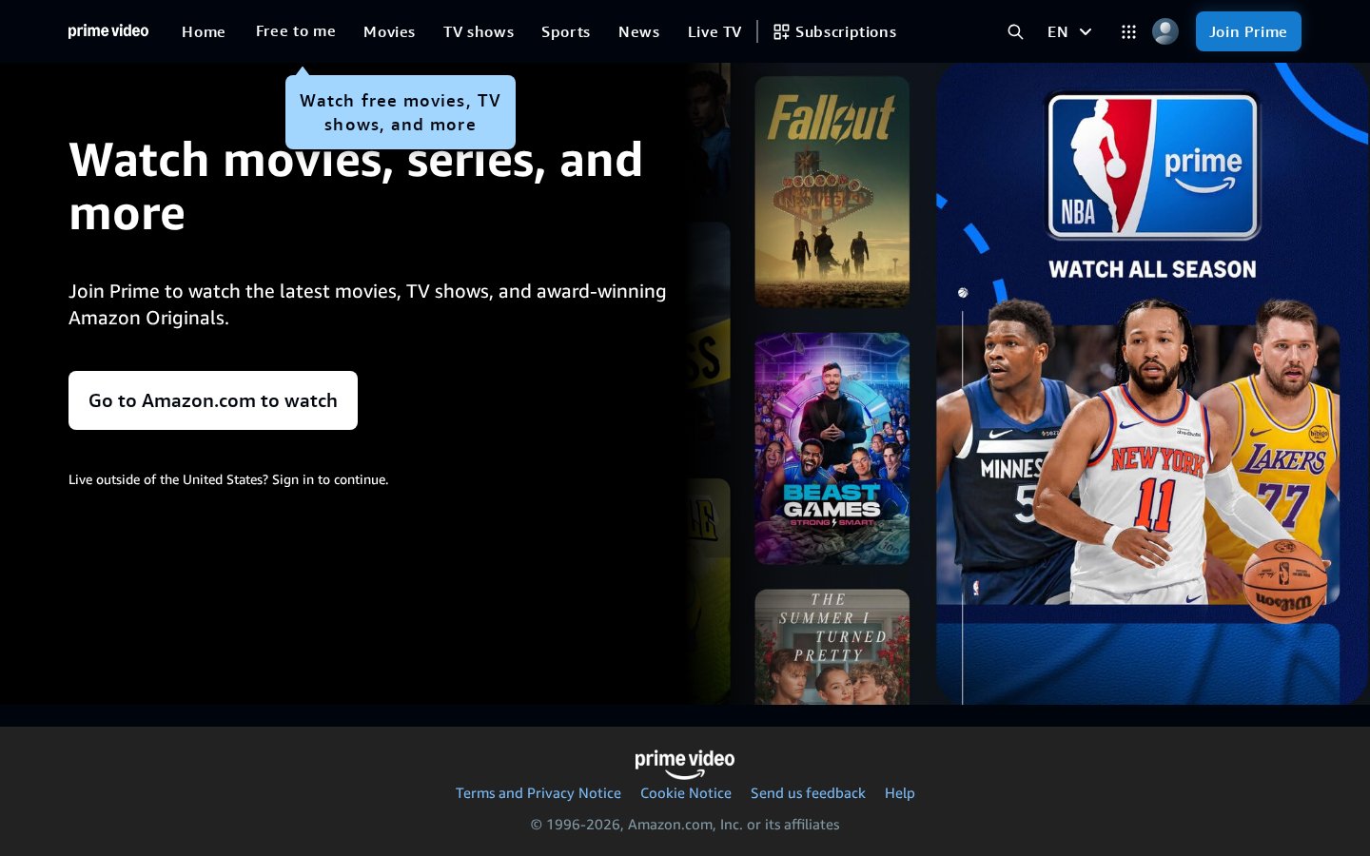Click the Subscriptions grid icon
Screen dimensions: 1370x856
click(x=781, y=31)
